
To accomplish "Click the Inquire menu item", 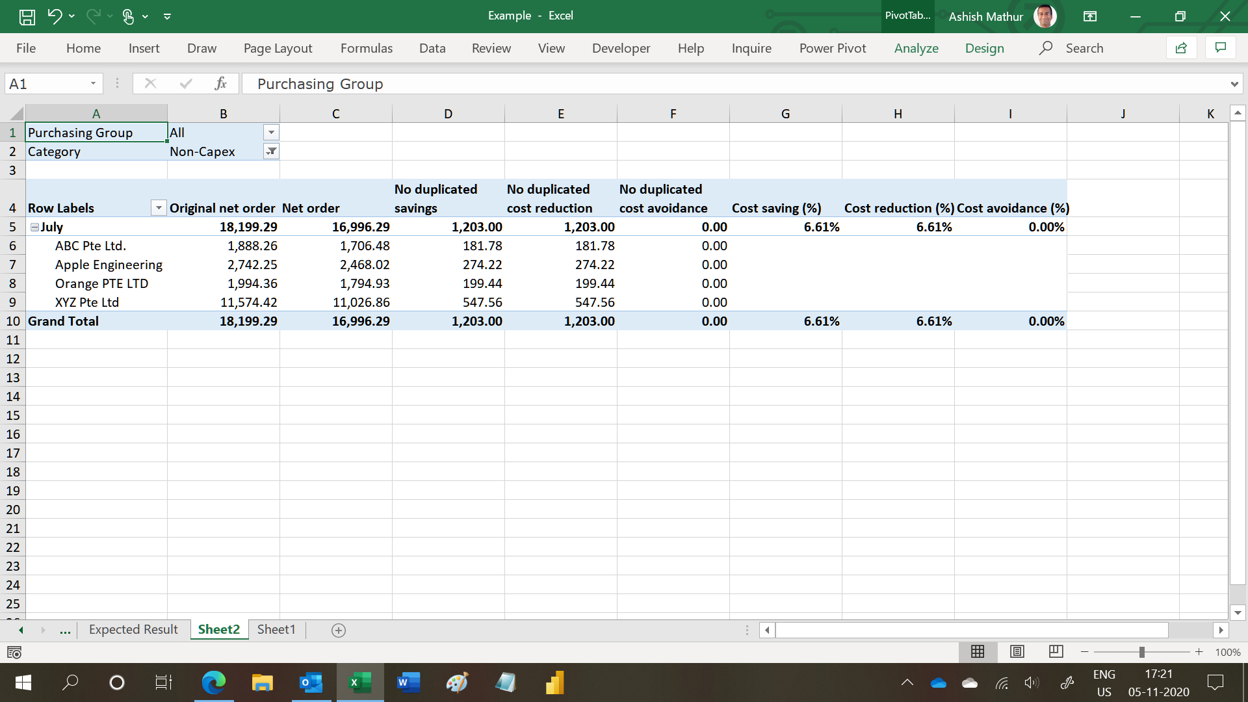I will 750,47.
